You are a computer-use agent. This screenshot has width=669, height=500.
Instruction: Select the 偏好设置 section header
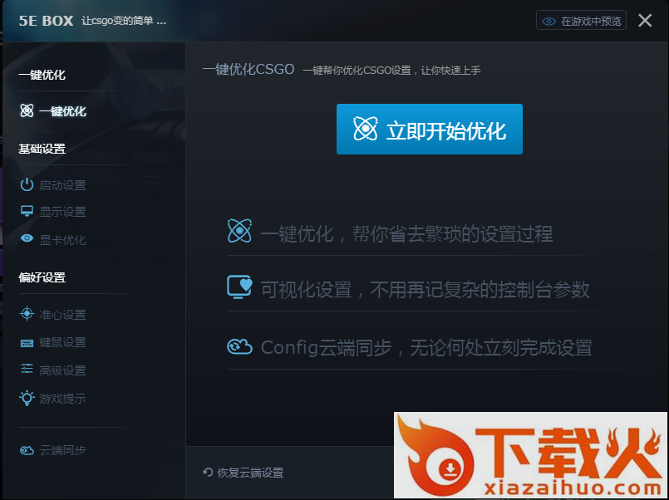click(x=42, y=277)
